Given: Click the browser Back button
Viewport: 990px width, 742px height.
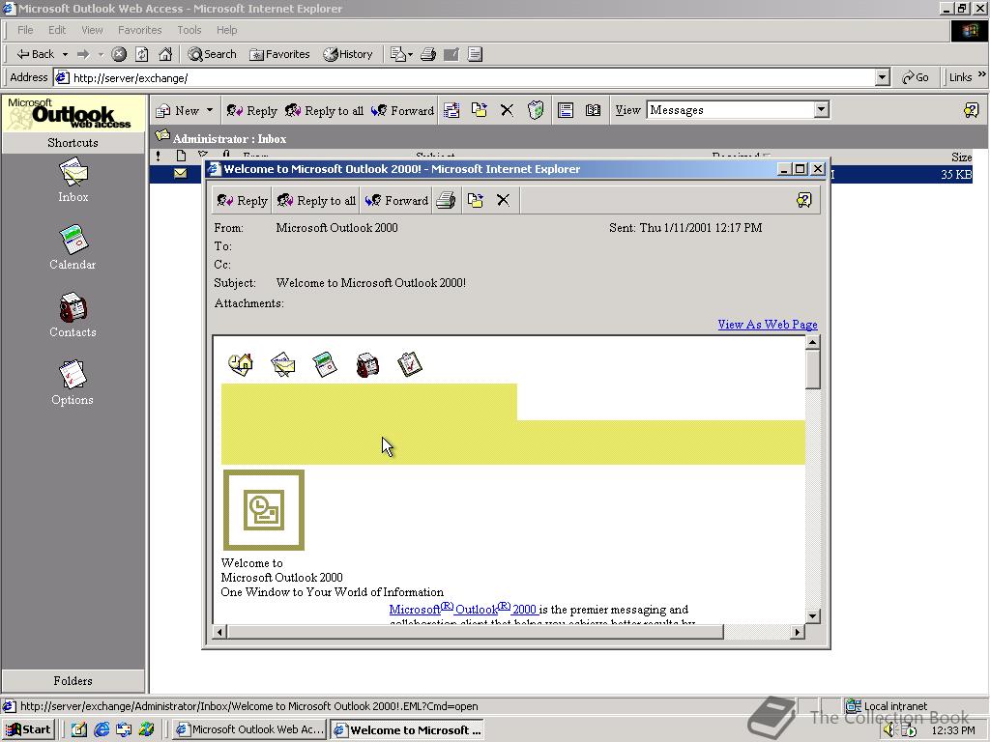Looking at the screenshot, I should point(36,54).
